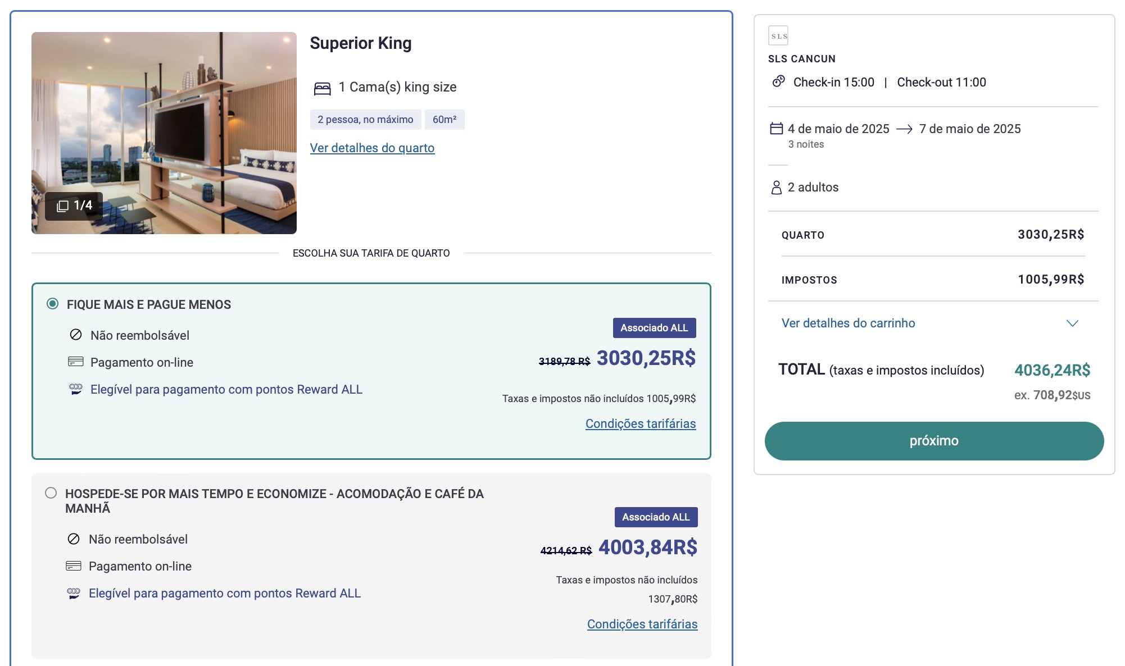Screen dimensions: 1125x666
Task: Click credit card icon in breakfast rate
Action: tap(74, 565)
